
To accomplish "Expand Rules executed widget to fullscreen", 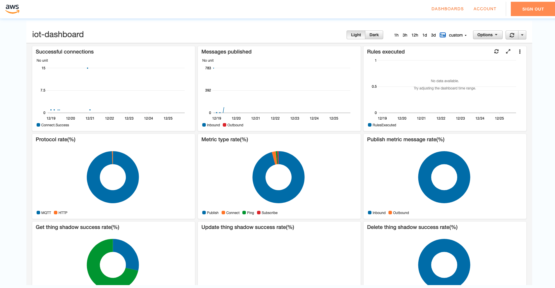I will point(508,51).
